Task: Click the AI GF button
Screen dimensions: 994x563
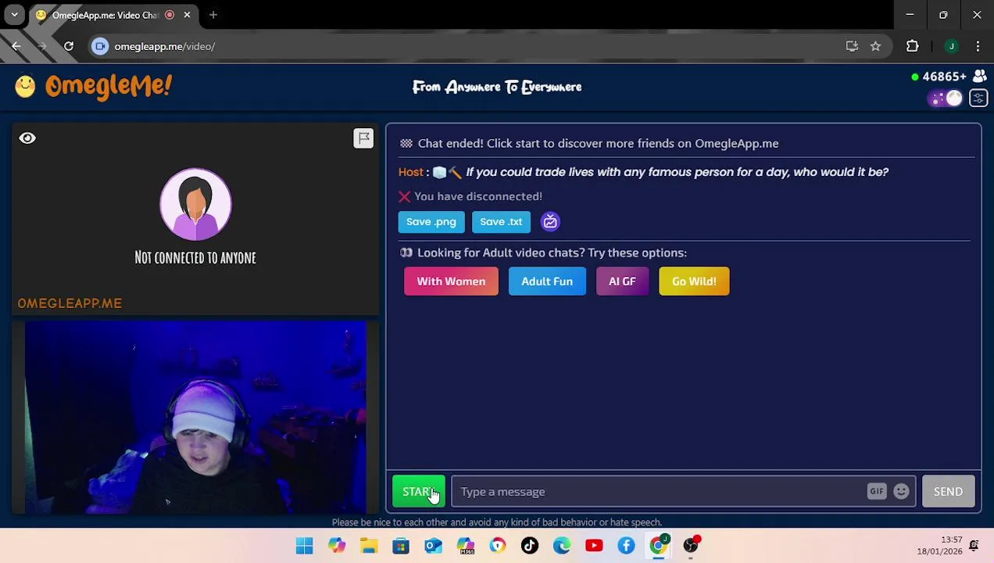Action: coord(622,281)
